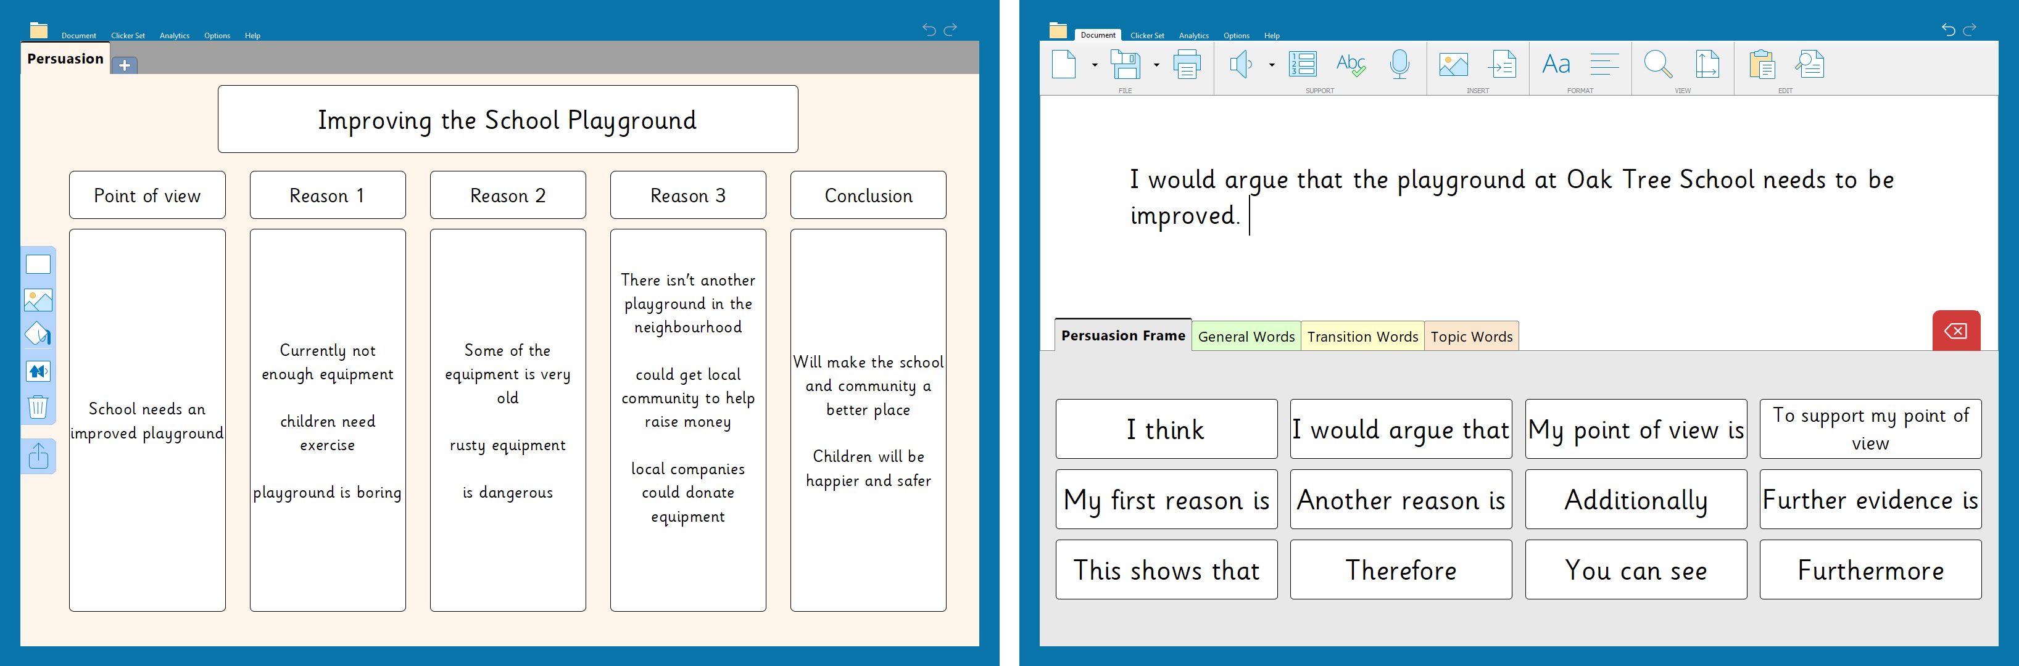Open the font Aa format icon
This screenshot has width=2019, height=666.
[1556, 64]
